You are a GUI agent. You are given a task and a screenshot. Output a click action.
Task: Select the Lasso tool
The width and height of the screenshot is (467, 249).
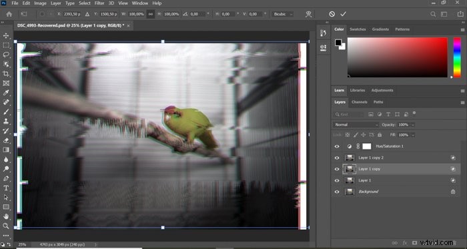[6, 55]
